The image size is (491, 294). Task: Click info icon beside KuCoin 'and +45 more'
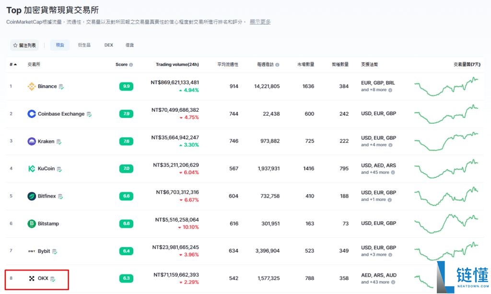click(x=393, y=173)
